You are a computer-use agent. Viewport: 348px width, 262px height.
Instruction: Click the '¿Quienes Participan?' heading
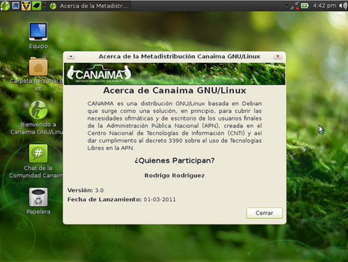coord(175,160)
